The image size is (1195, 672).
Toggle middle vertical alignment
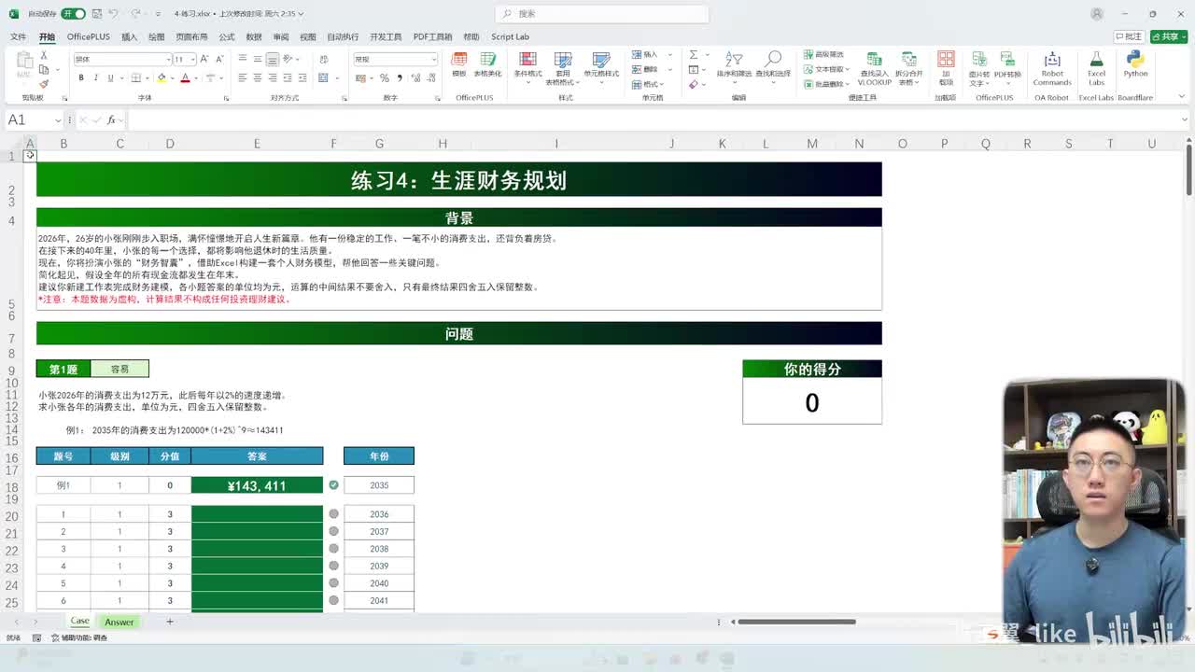point(258,59)
